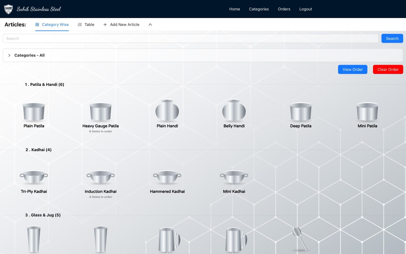Click the Heavy Gauge Patila label
Screen dimensions: 406x254
coord(100,126)
